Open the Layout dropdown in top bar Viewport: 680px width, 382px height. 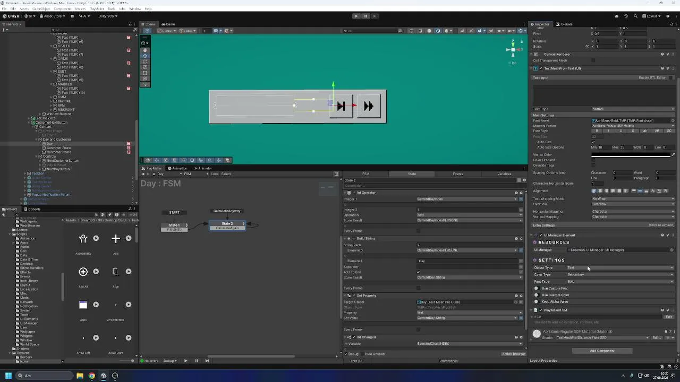point(652,16)
